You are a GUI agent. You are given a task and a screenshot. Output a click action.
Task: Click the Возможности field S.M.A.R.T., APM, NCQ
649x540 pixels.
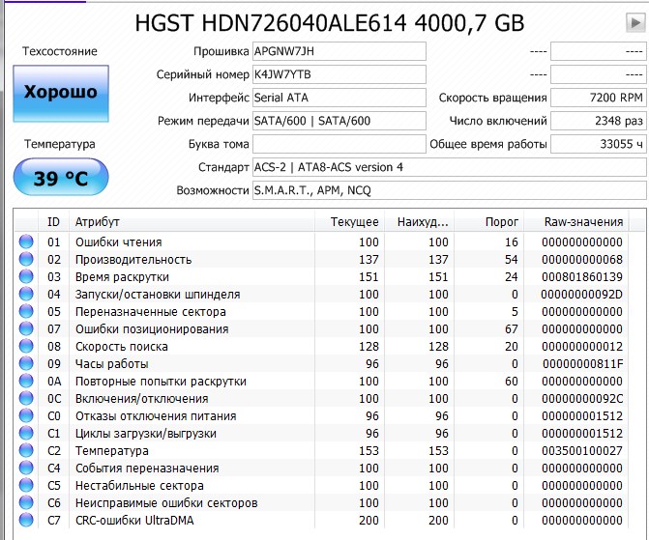[x=449, y=190]
